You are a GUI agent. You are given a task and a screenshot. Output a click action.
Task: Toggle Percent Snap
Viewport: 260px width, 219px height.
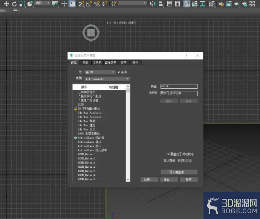[97, 4]
